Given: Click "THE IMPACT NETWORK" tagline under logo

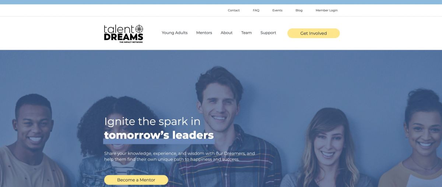Looking at the screenshot, I should coord(131,42).
